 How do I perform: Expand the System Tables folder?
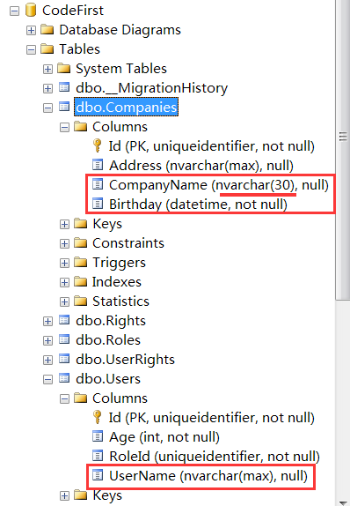point(47,70)
